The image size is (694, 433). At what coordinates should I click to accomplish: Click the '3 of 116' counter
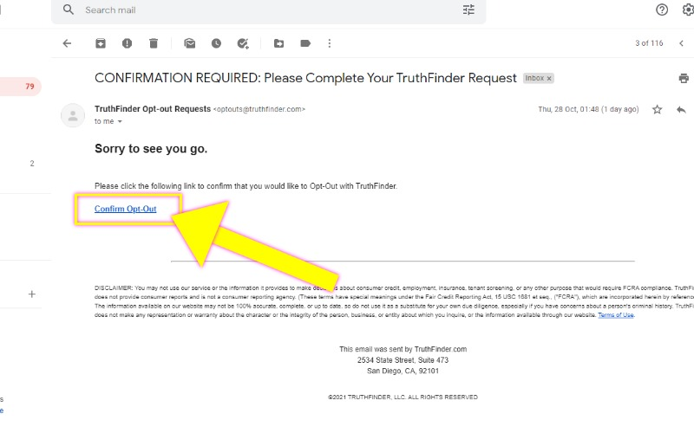coord(649,43)
